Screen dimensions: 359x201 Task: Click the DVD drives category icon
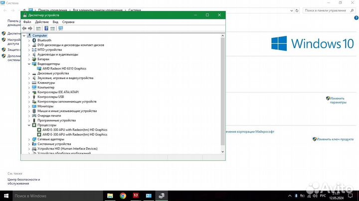pos(34,45)
